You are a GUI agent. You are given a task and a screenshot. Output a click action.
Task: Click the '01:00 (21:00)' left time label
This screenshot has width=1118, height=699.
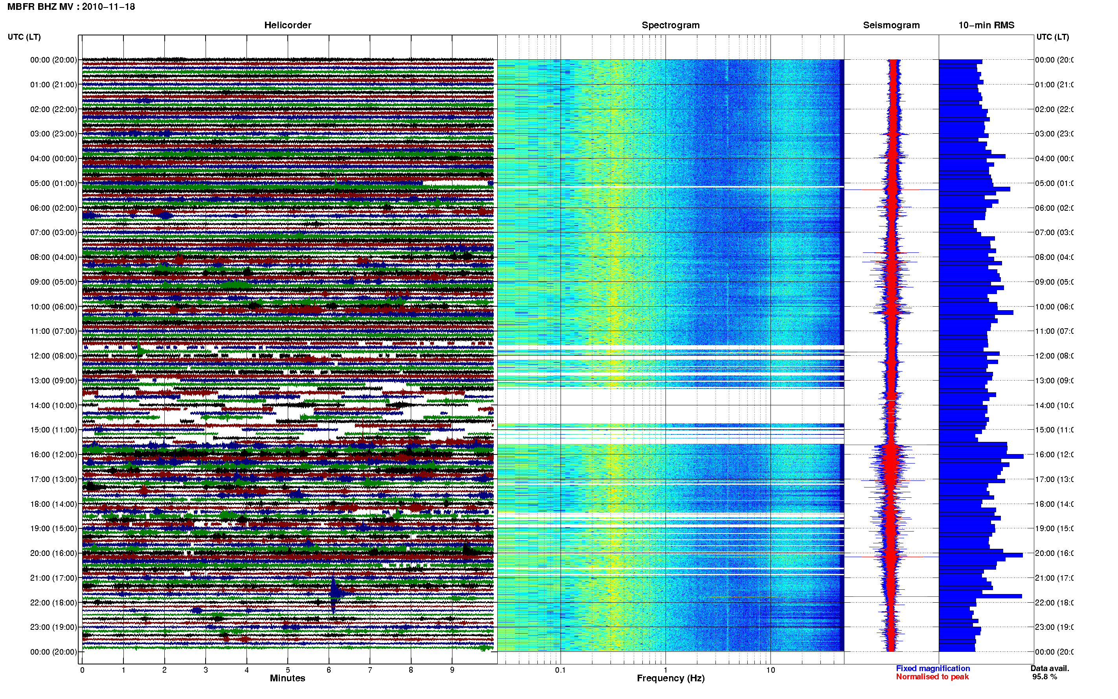pyautogui.click(x=53, y=85)
